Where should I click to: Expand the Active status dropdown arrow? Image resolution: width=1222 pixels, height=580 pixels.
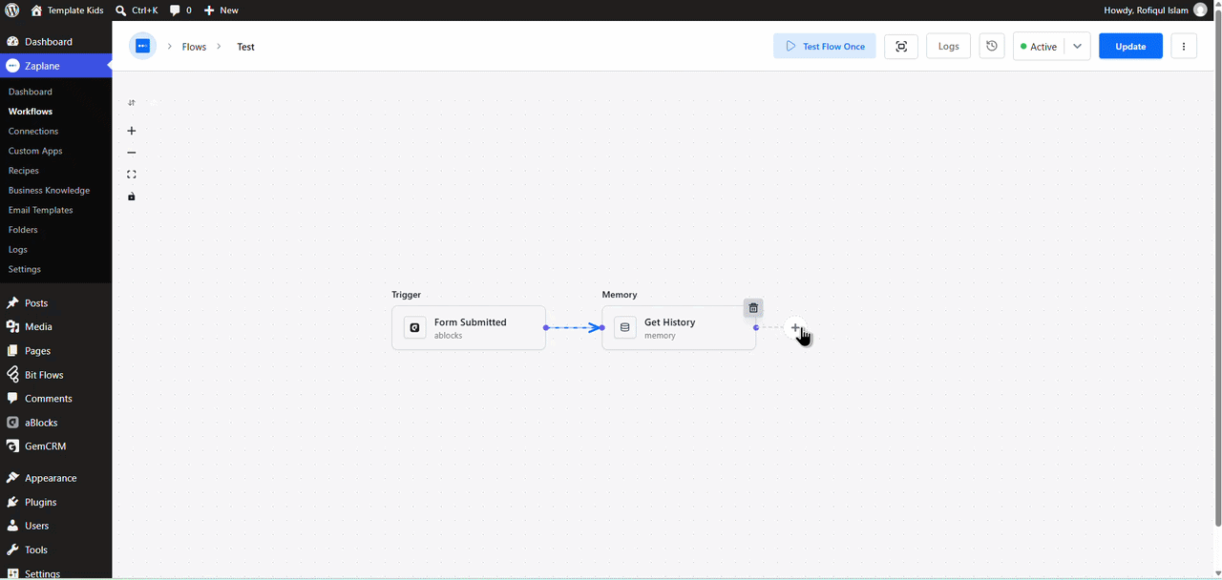(1078, 46)
